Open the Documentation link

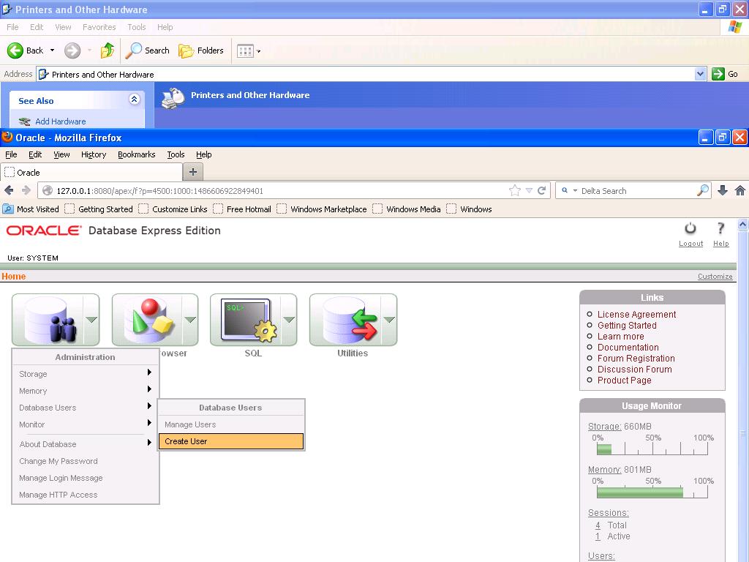[628, 348]
